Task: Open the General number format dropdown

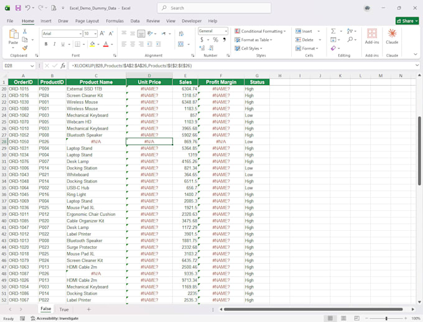Action: [226, 31]
